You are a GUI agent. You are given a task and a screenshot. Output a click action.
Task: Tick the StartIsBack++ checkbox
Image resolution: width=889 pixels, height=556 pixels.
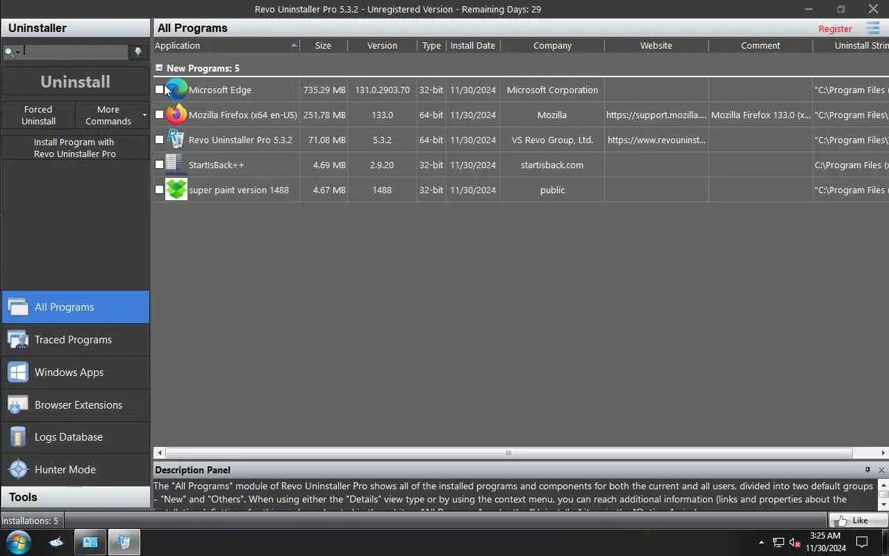pyautogui.click(x=159, y=165)
